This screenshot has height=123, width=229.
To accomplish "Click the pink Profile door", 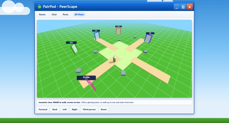I will click(x=91, y=85).
